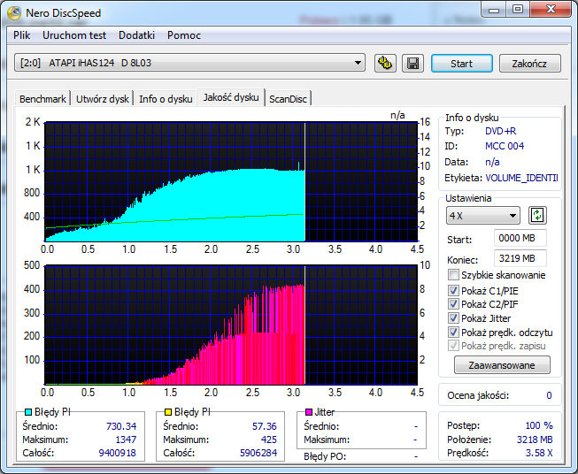Image resolution: width=578 pixels, height=474 pixels.
Task: Click the Maksimum value 425
Action: coord(269,440)
